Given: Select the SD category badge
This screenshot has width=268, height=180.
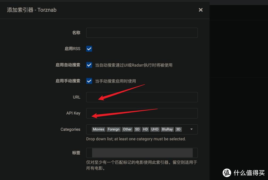Looking at the screenshot, I should click(137, 129).
